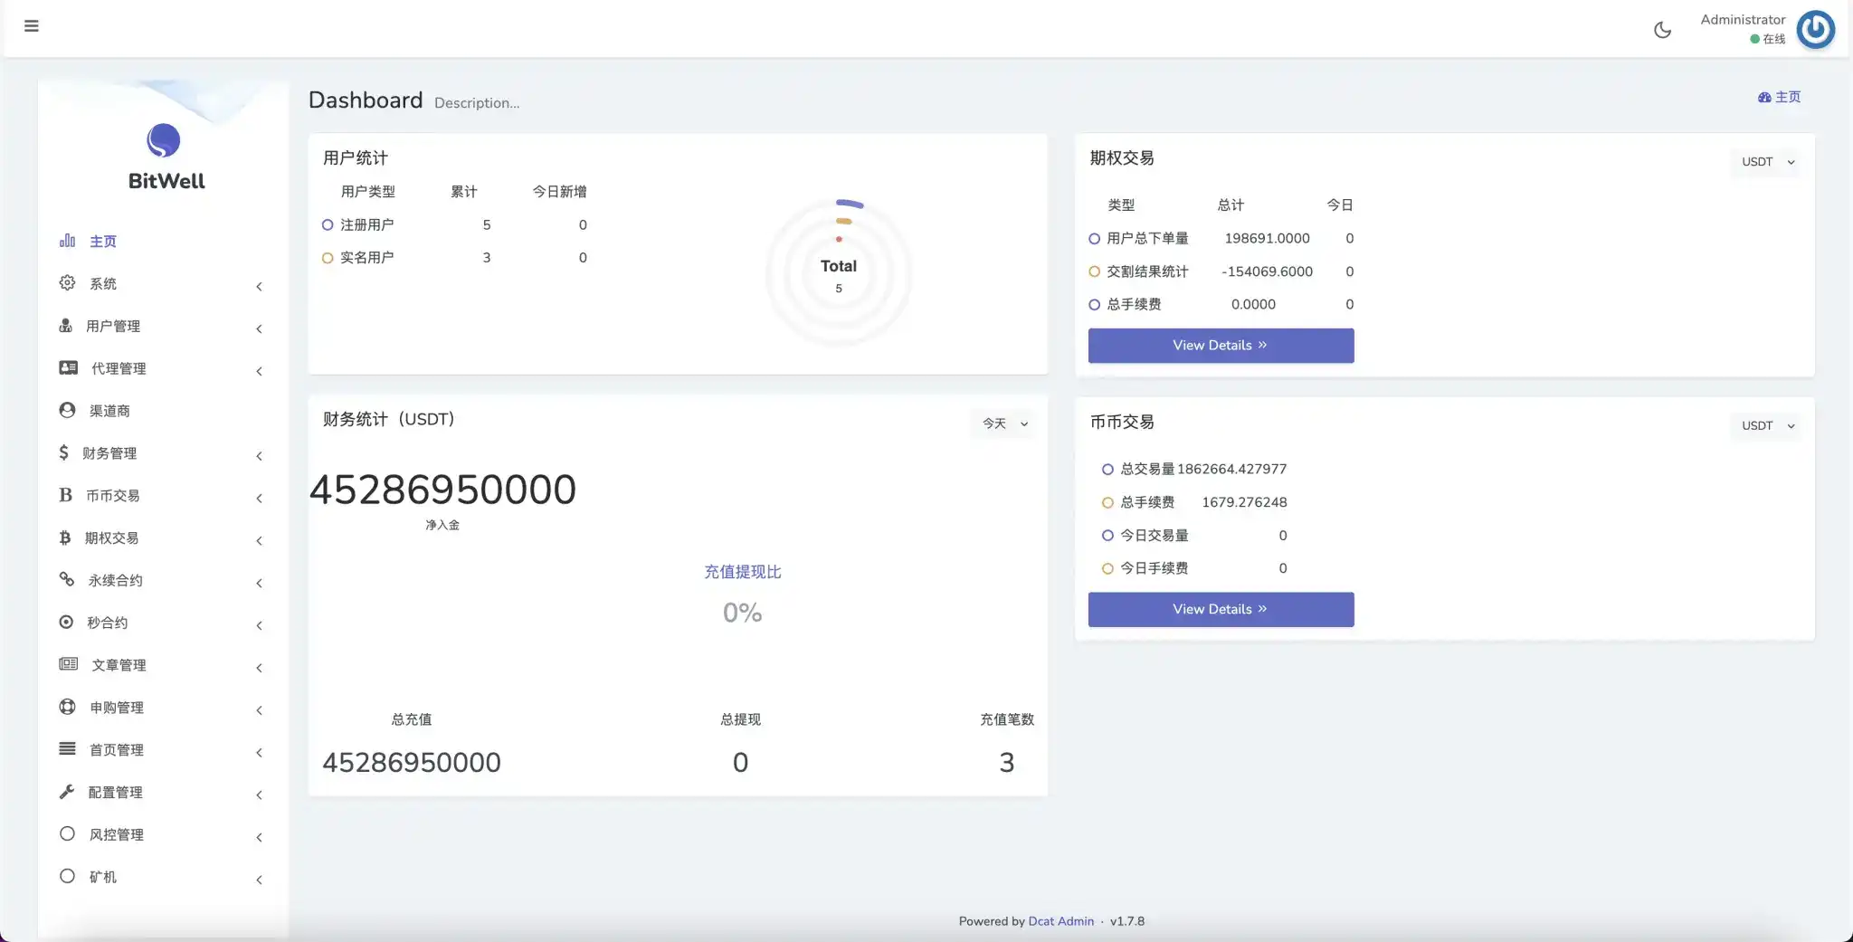Select 主页 in the sidebar

[102, 242]
